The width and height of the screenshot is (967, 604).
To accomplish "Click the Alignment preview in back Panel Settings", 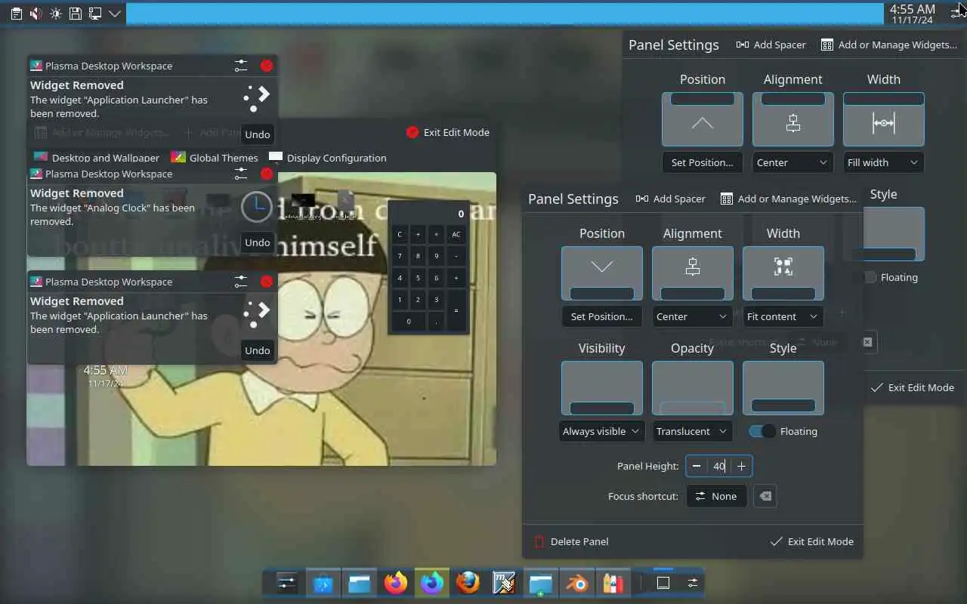I will 793,119.
